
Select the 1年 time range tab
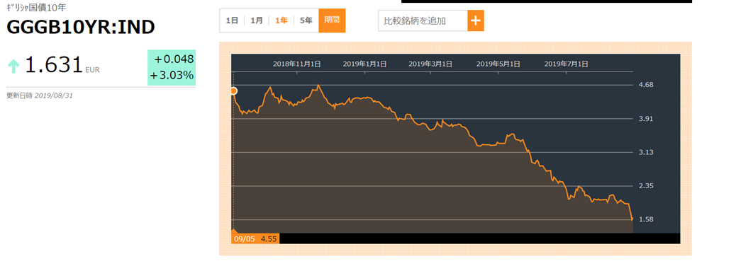pos(281,21)
